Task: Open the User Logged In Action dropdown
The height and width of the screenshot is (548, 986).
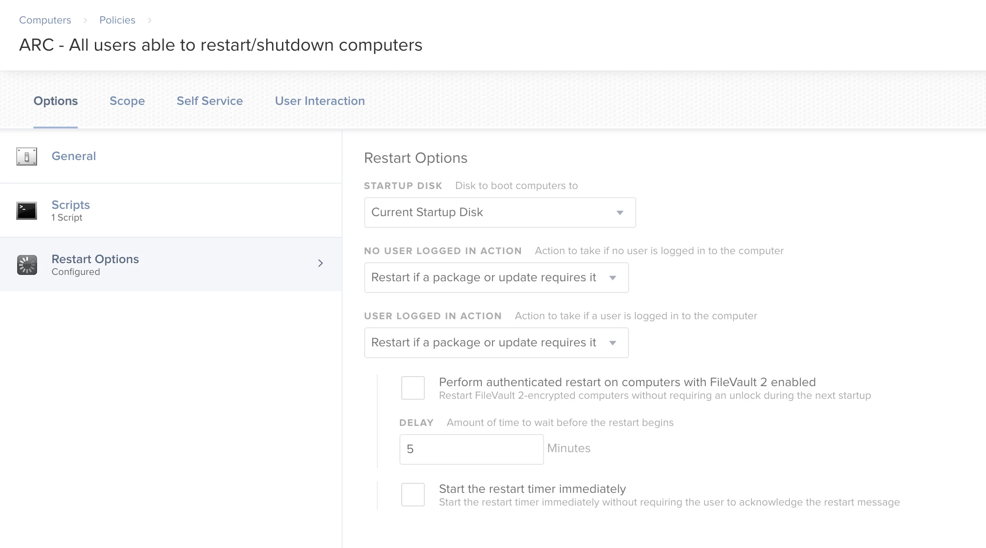Action: coord(496,343)
